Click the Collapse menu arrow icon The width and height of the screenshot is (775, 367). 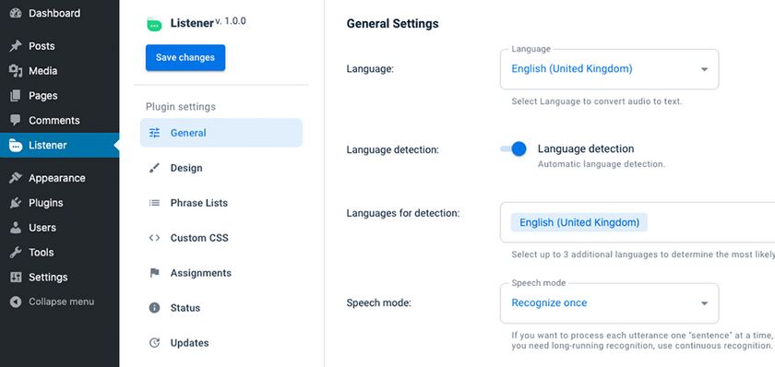point(16,302)
